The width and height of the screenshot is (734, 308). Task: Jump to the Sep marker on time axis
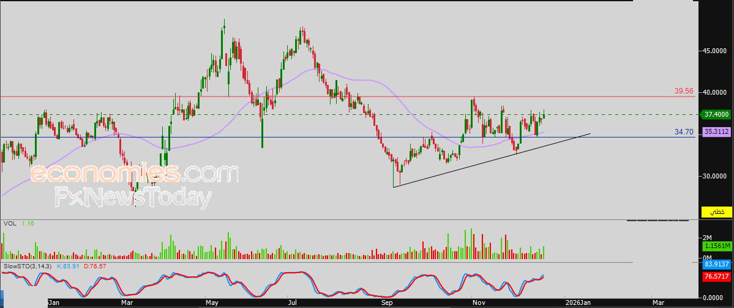click(387, 303)
